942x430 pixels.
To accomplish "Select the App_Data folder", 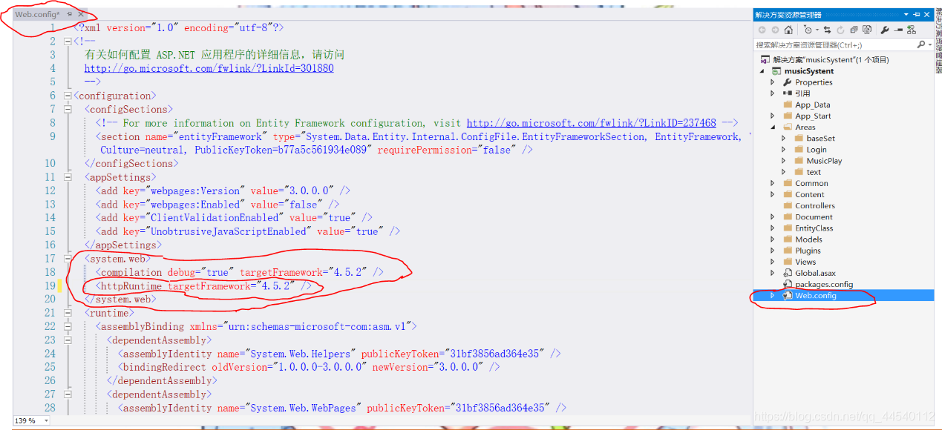I will [x=813, y=105].
